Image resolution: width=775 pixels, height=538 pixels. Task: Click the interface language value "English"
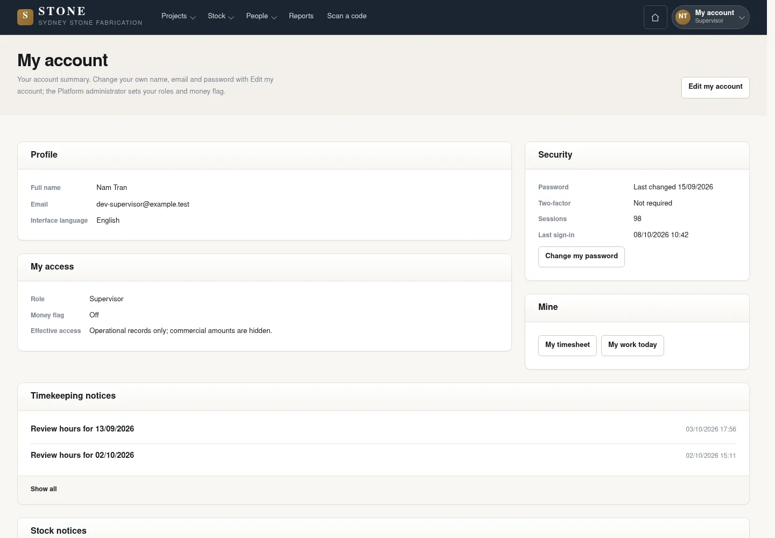point(108,221)
